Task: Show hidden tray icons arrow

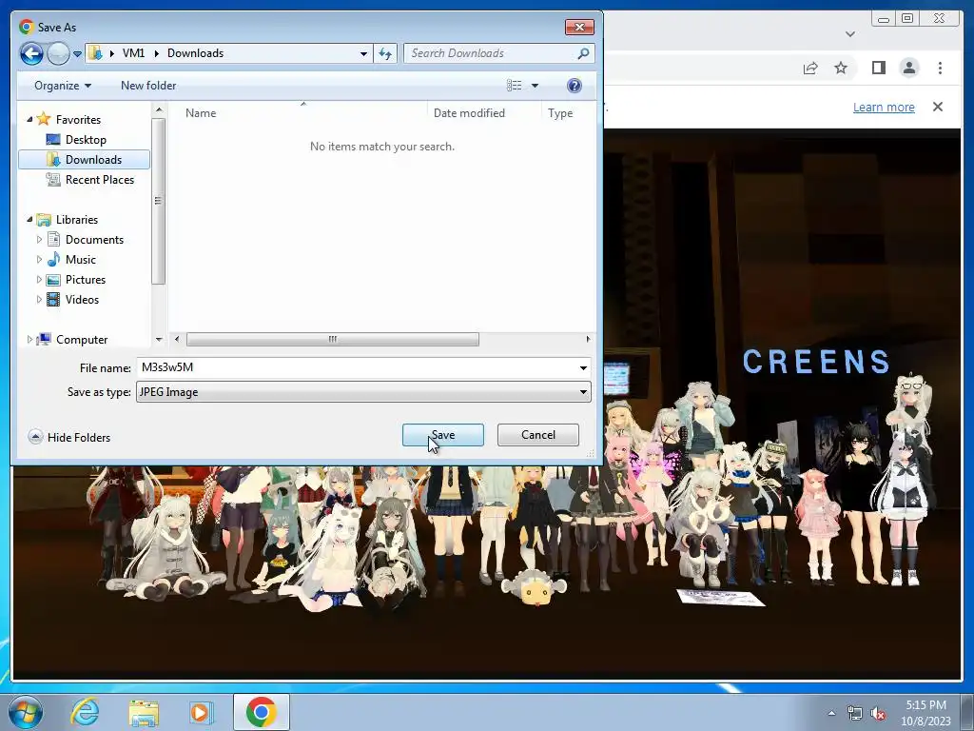Action: (831, 713)
